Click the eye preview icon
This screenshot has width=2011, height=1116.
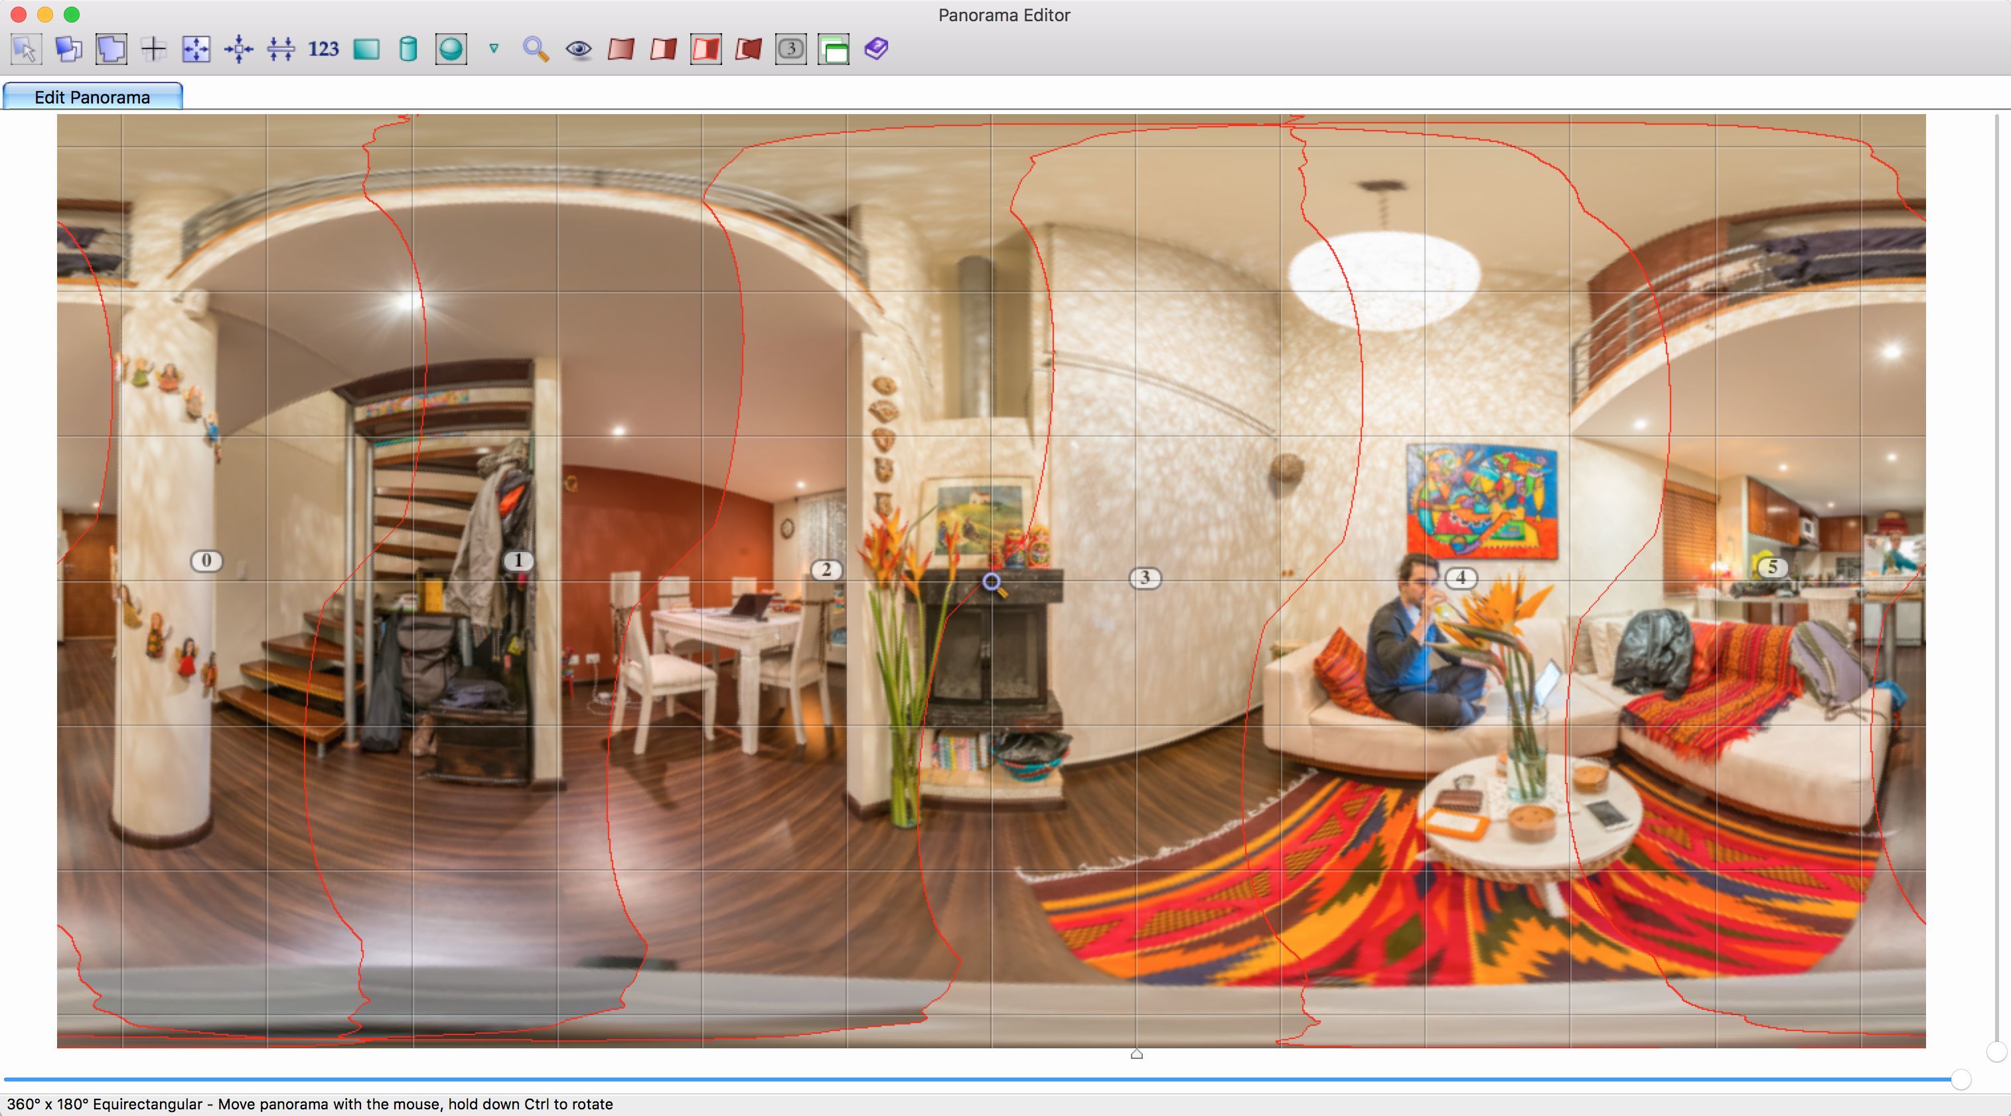coord(579,49)
